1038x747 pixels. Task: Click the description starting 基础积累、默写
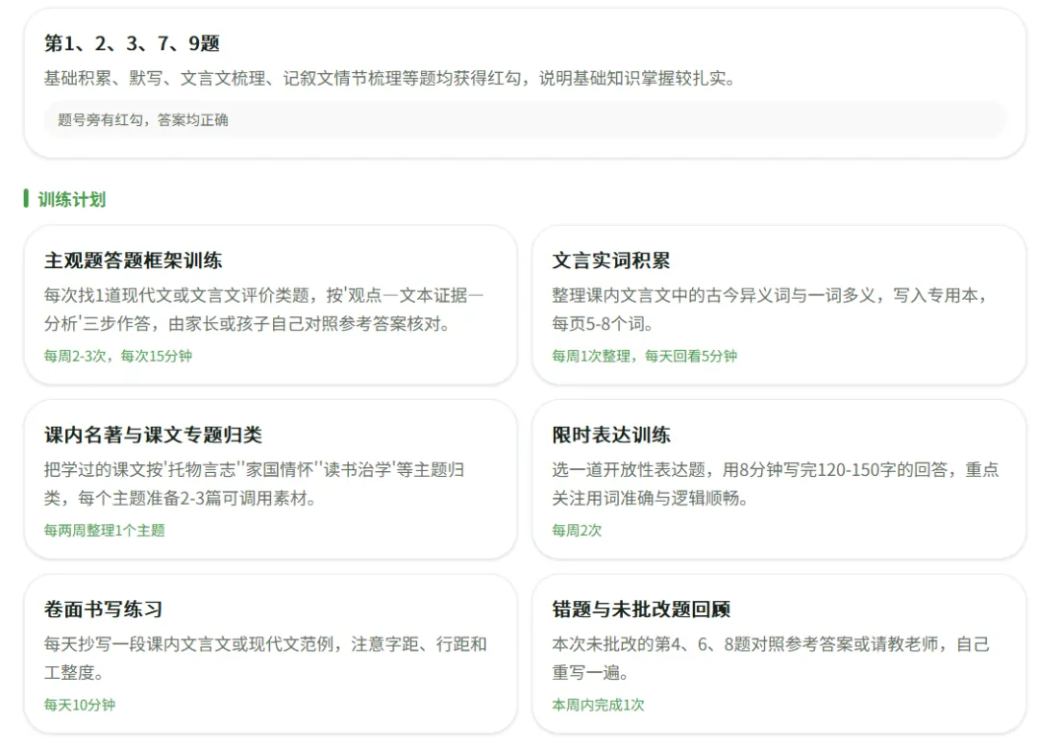pyautogui.click(x=389, y=78)
